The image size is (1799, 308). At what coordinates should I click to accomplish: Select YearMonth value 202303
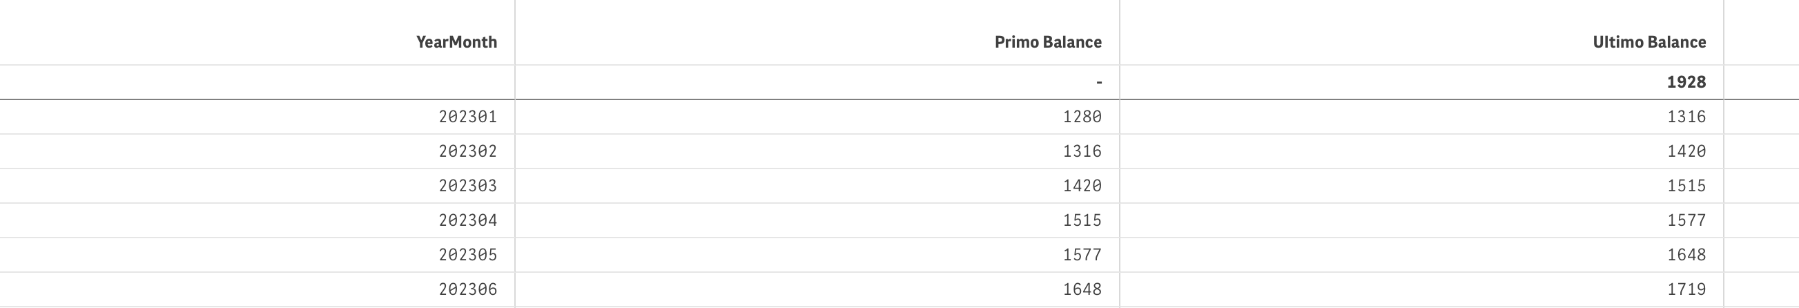(468, 186)
